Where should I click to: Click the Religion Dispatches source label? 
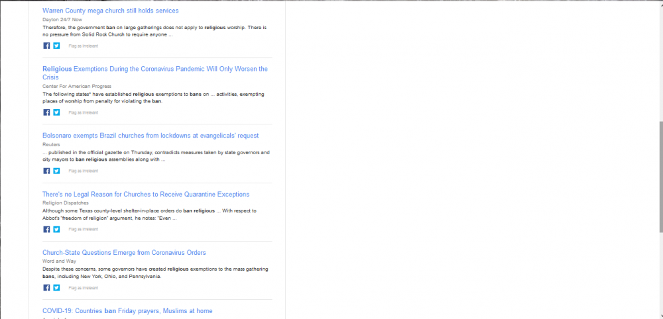point(66,203)
